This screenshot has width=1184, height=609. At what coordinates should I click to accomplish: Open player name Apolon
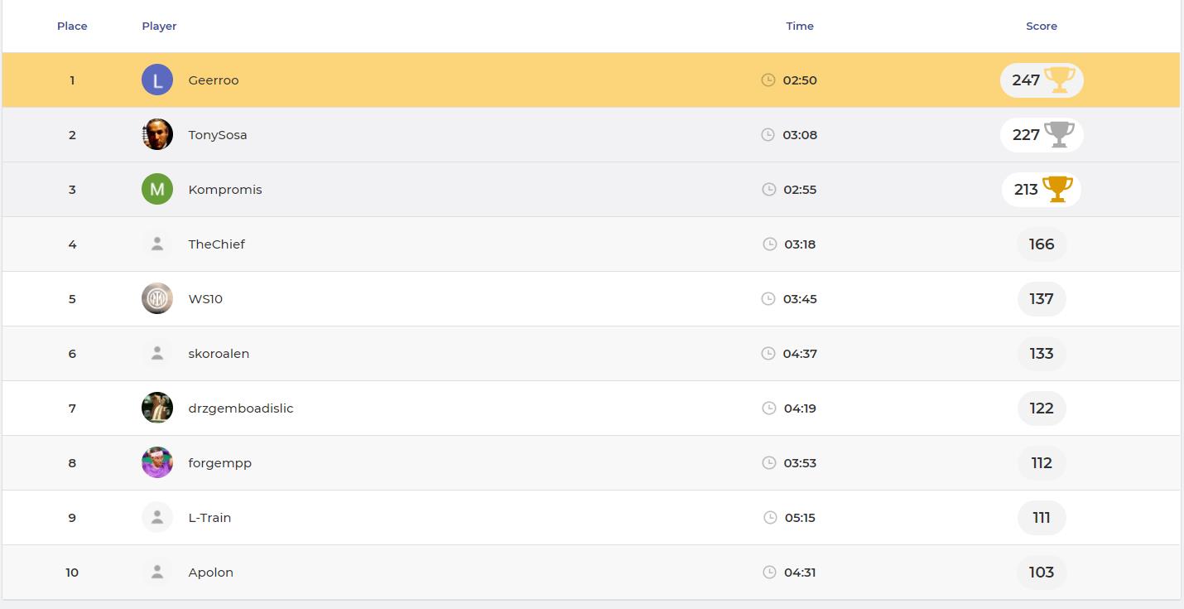211,573
